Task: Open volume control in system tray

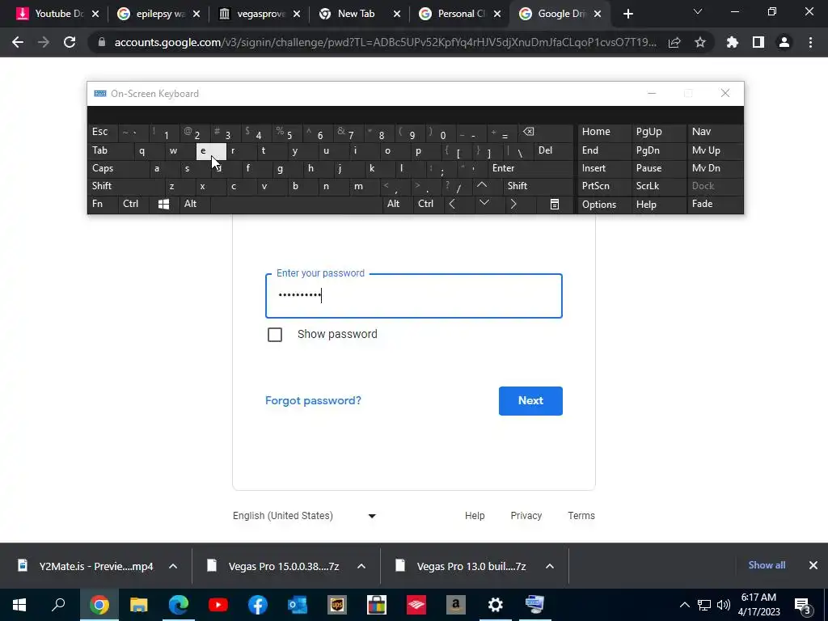Action: coord(724,605)
